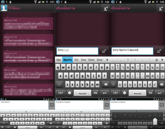
Task: Hide the landscape English keyboard with the keyboard icon
Action: pyautogui.click(x=2, y=127)
